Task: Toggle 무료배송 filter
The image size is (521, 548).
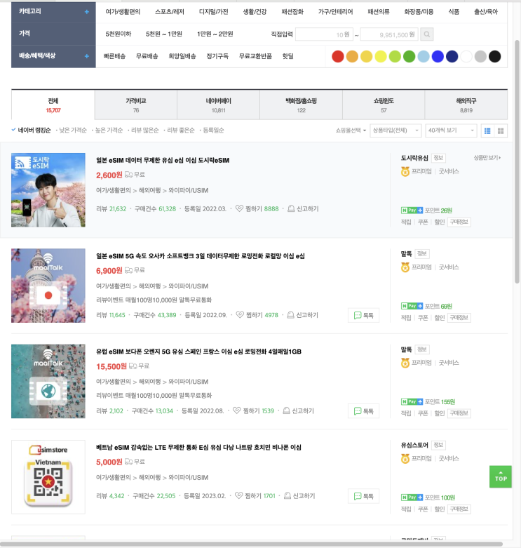Action: pos(147,56)
